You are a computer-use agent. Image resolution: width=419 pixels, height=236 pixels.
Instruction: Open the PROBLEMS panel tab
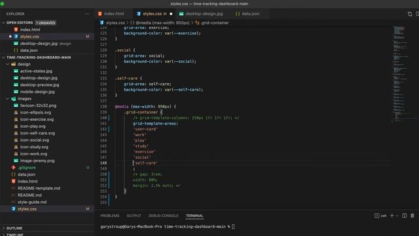[x=110, y=216]
